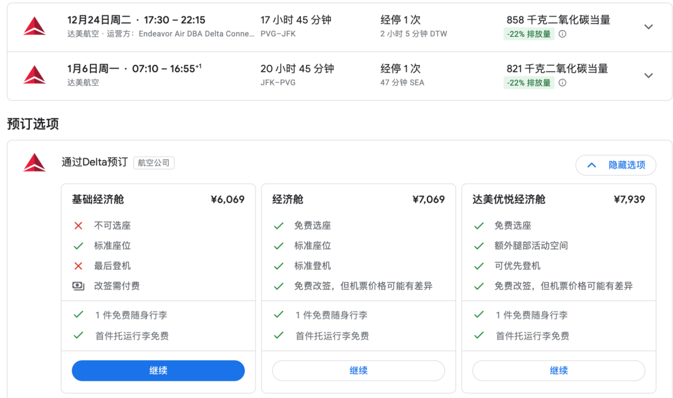Screen dimensions: 673x398
Task: Click the Endeavor Air operator line
Action: pos(161,34)
